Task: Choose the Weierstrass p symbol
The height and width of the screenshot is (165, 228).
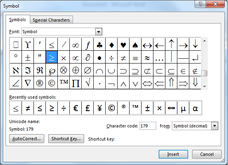Action: pos(52,70)
